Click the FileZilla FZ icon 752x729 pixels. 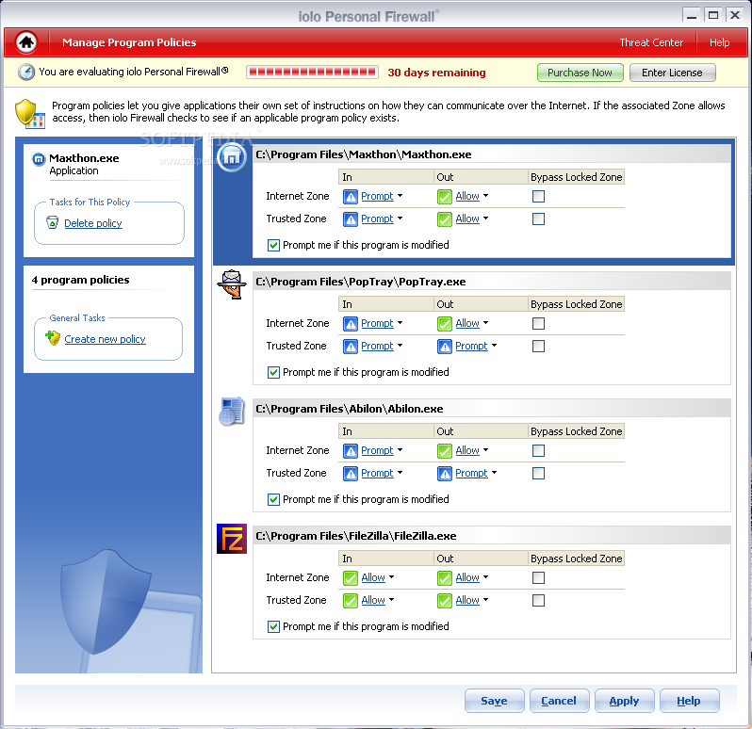tap(232, 539)
